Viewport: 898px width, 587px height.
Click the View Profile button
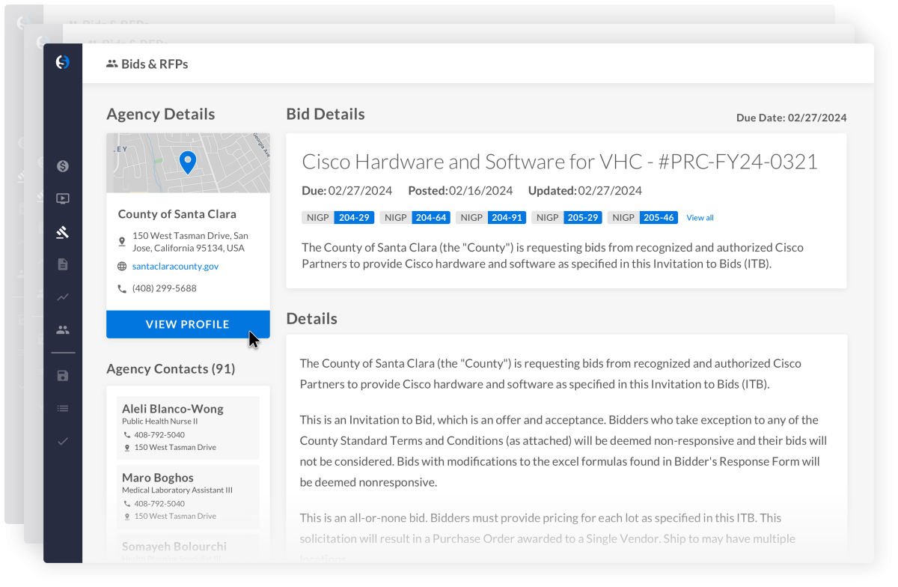click(x=188, y=324)
